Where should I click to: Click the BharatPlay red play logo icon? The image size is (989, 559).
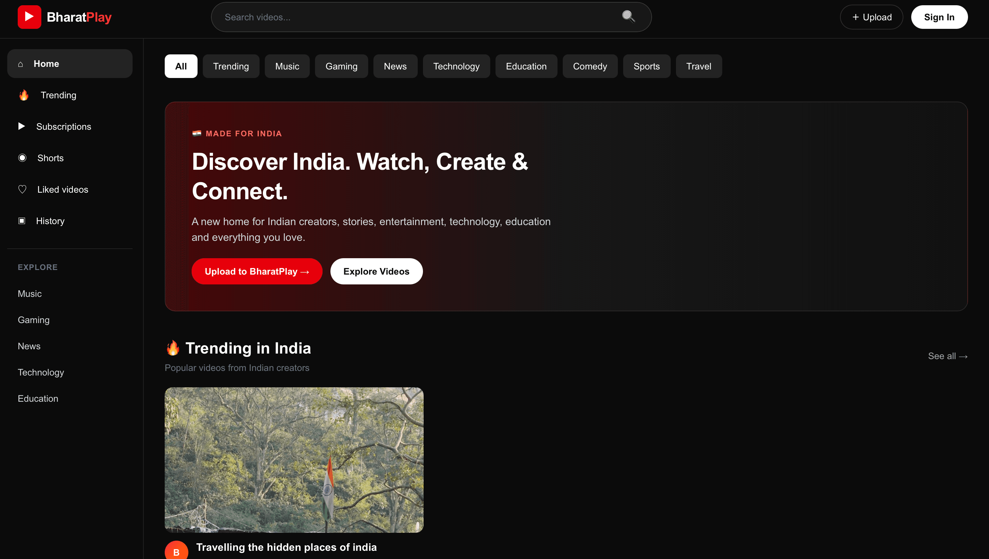click(x=29, y=17)
